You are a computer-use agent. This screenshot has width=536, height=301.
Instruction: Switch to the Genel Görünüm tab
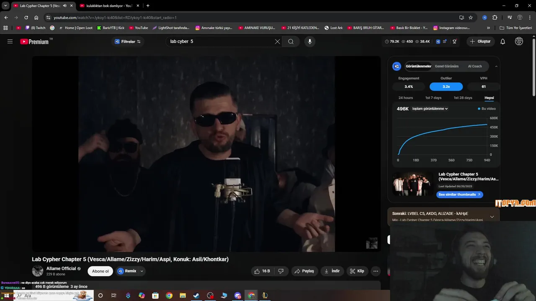[x=446, y=66]
